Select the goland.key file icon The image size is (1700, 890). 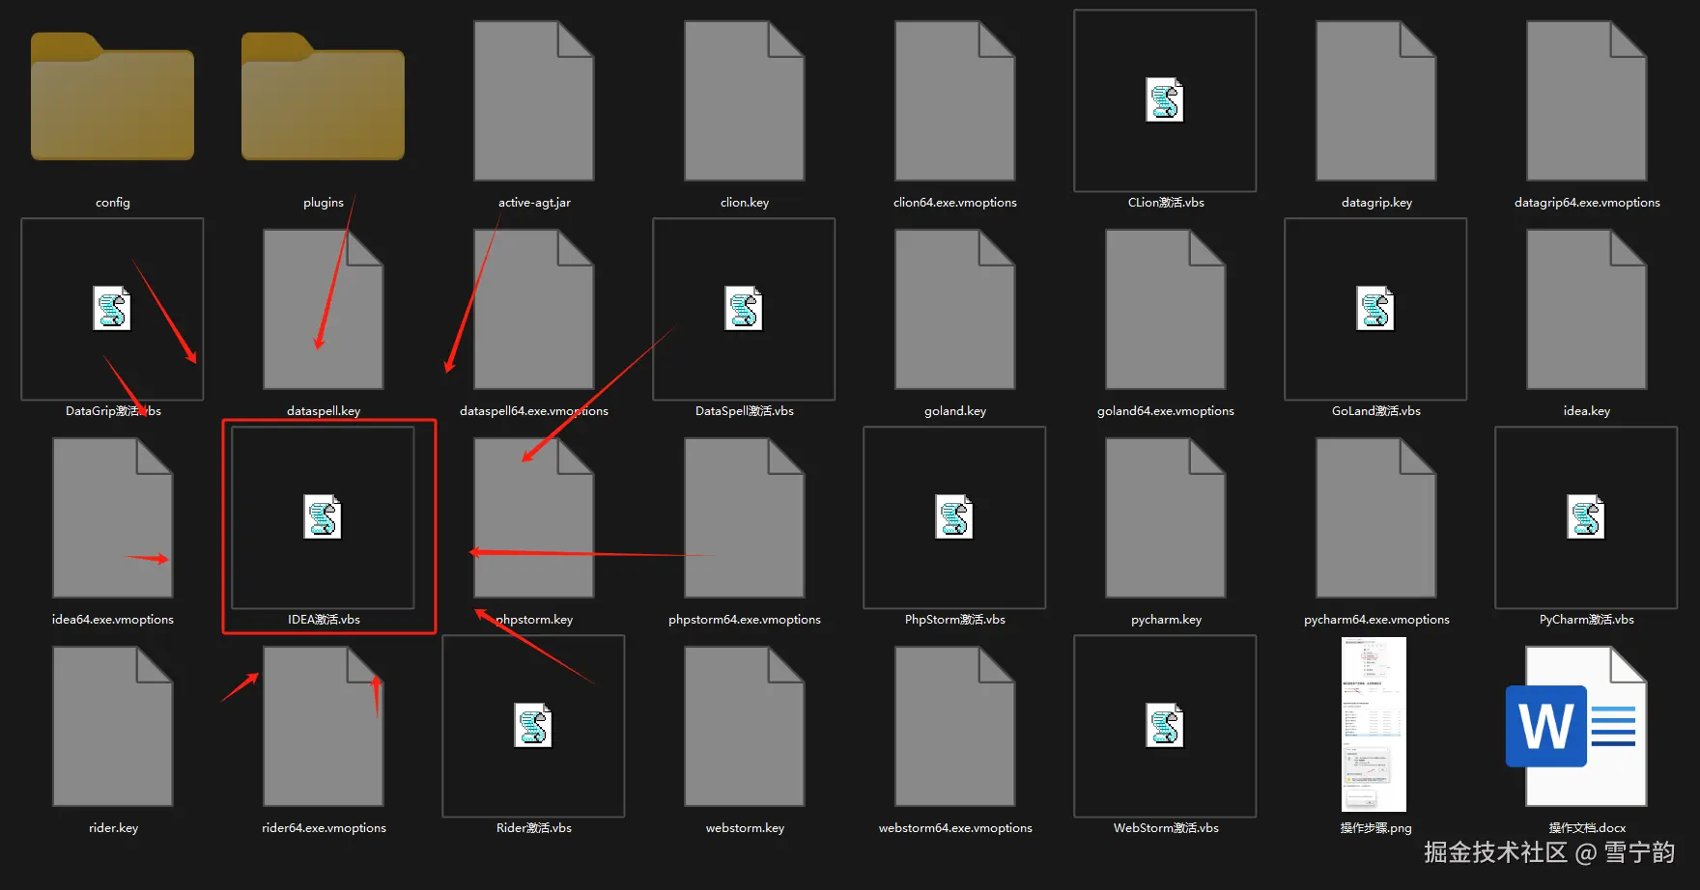point(955,309)
